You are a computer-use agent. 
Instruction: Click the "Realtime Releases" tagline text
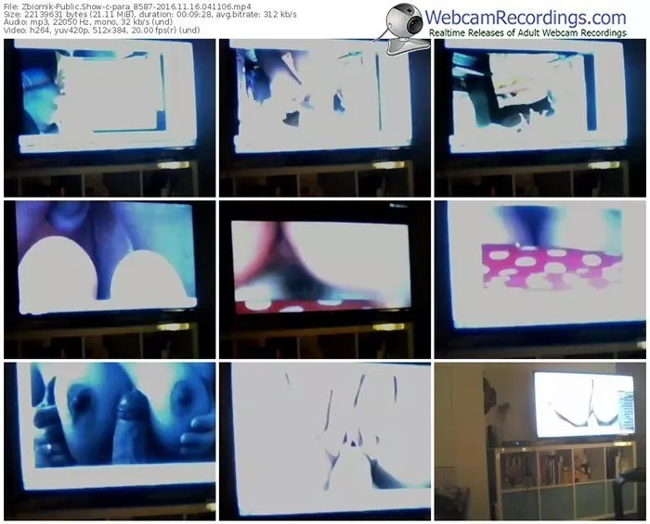527,32
